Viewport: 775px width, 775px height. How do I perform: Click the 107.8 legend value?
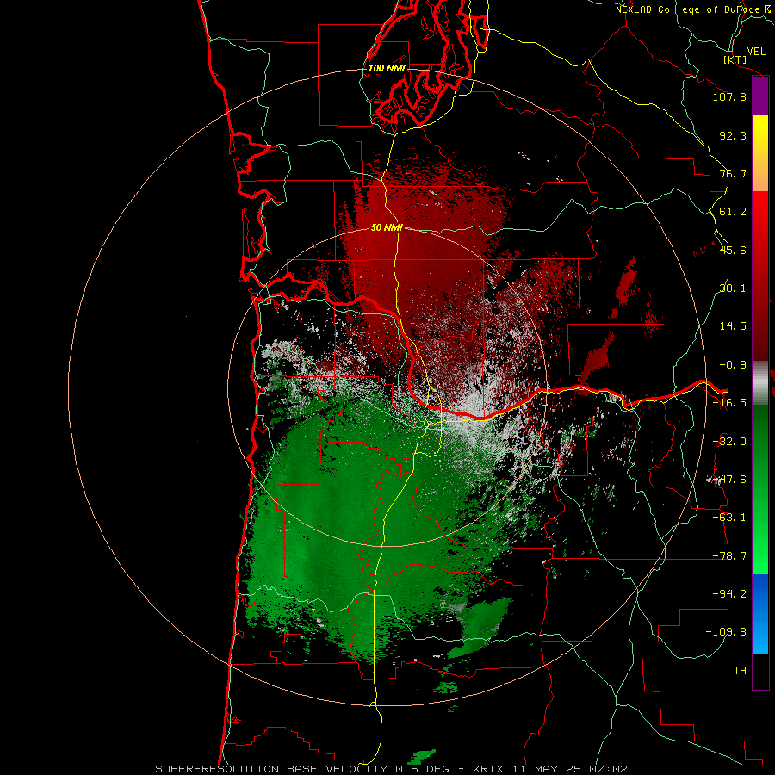(x=729, y=96)
